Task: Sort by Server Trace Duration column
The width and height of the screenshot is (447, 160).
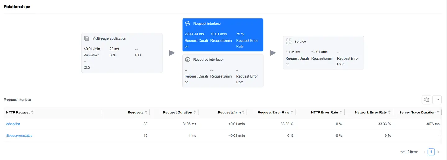Action: pyautogui.click(x=438, y=113)
